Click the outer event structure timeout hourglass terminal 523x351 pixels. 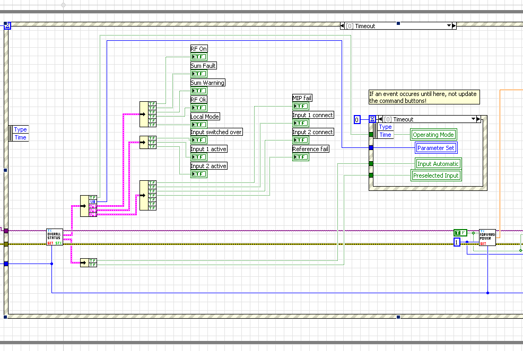[7, 26]
